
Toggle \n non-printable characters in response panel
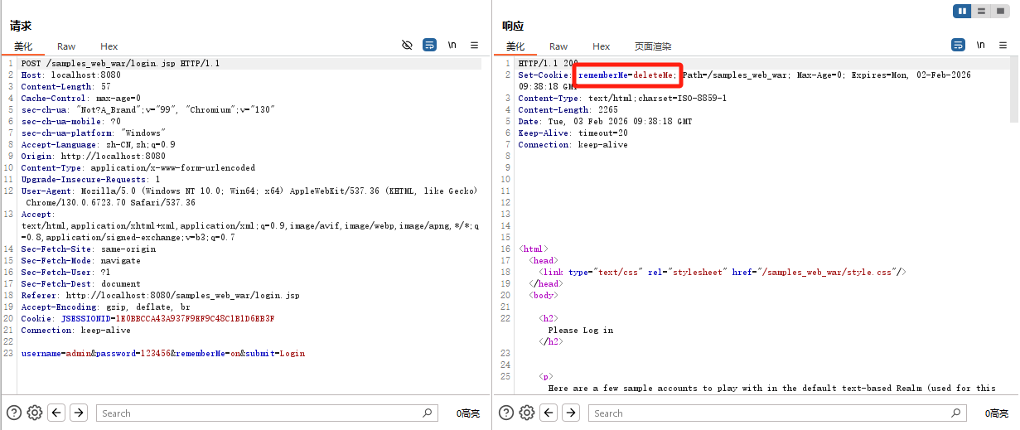click(x=981, y=46)
